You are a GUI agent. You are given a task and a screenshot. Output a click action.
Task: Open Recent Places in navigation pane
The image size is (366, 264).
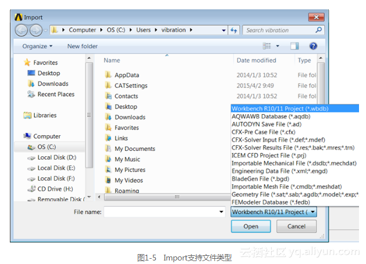56,94
